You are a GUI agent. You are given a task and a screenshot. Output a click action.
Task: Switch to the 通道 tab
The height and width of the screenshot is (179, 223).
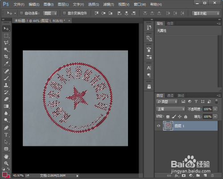[x=170, y=95]
